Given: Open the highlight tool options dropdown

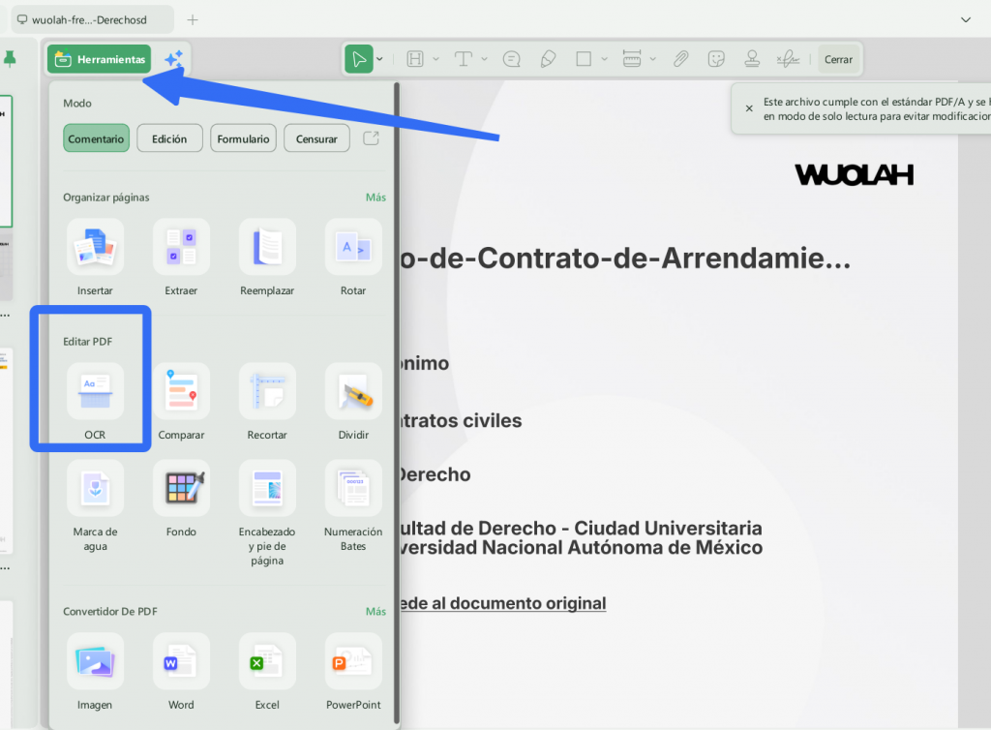Looking at the screenshot, I should coord(436,59).
